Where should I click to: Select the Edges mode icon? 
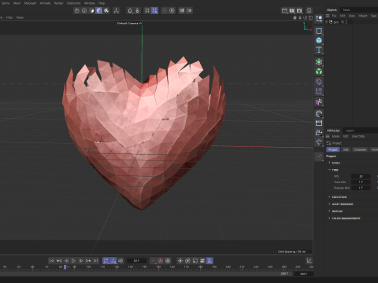(84, 10)
